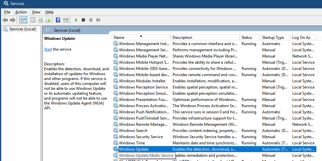Screen dimensions: 322x161
Task: Click the gear icon in Services (Local) pane header
Action: [x=48, y=30]
